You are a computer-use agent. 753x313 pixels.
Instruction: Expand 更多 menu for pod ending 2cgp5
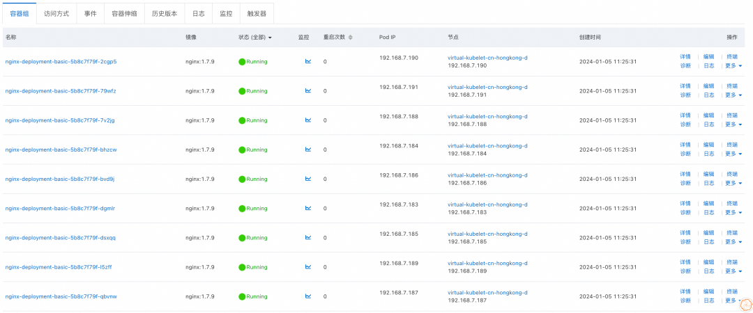733,66
